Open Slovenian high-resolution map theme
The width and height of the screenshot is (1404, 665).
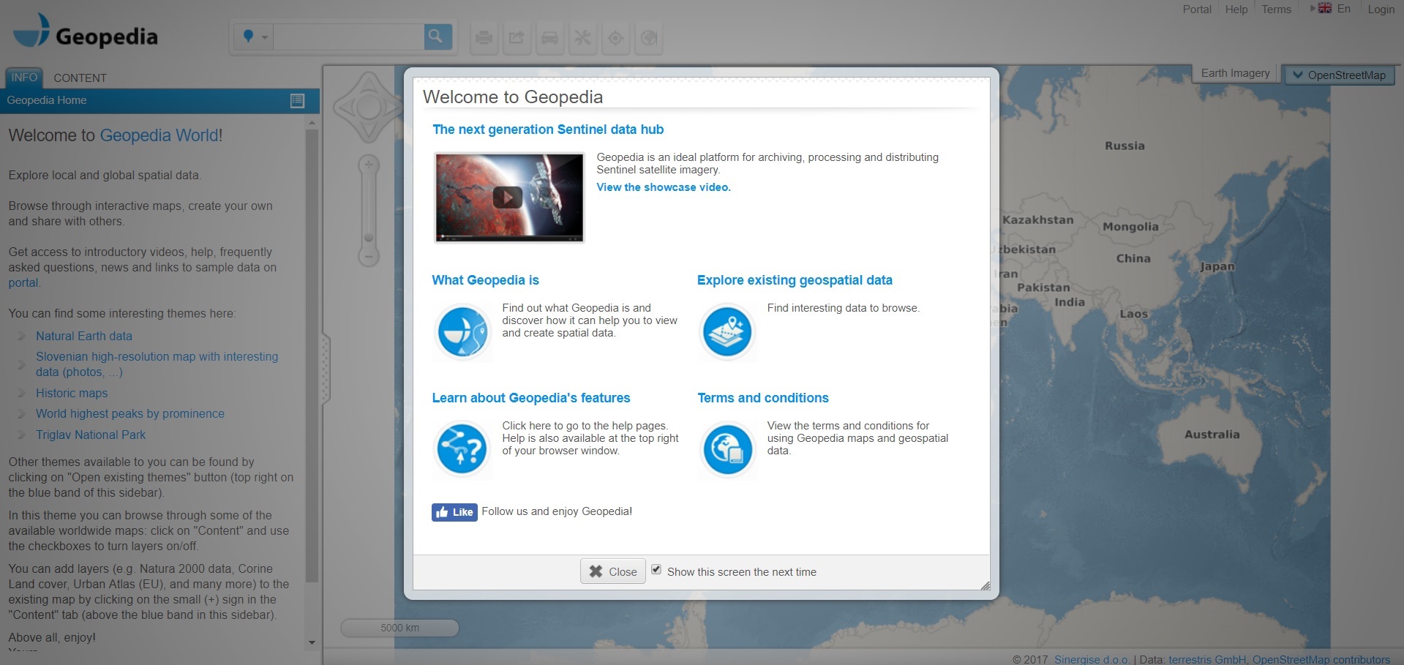pos(157,364)
